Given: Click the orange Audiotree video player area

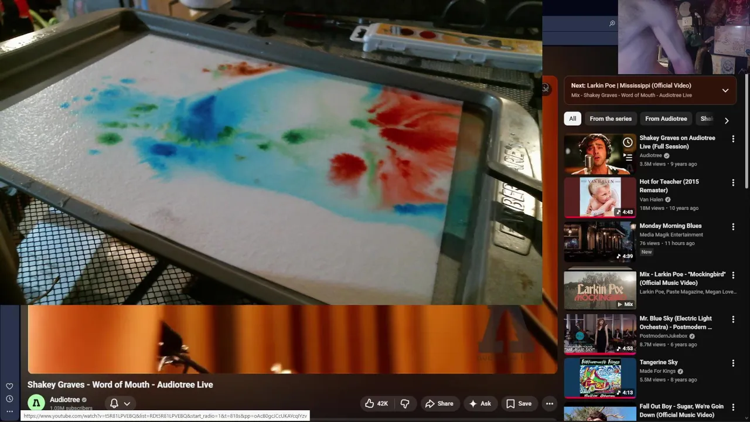Looking at the screenshot, I should (292, 339).
